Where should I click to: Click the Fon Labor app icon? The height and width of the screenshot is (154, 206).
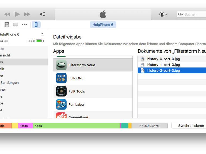[61, 104]
